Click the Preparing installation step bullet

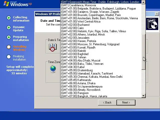click(9, 37)
